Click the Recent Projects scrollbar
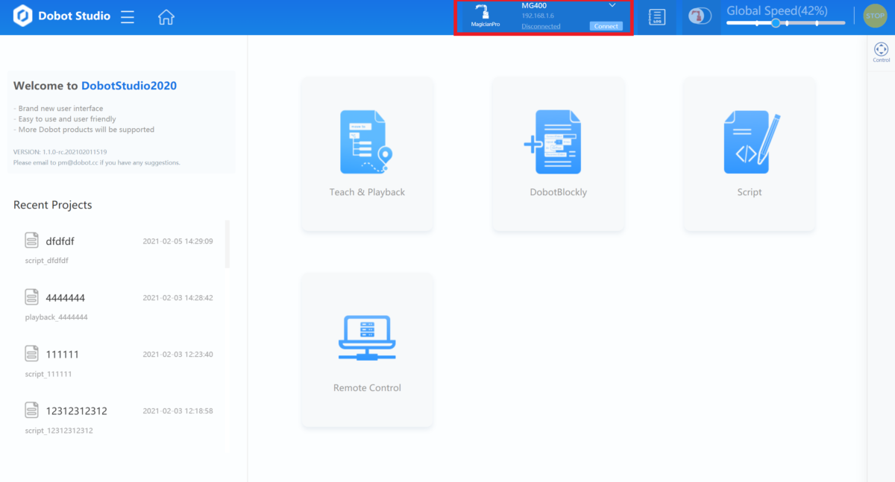895x482 pixels. coord(227,244)
